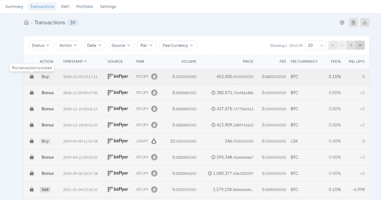Open the Summary tab
381x200 pixels.
(x=14, y=6)
